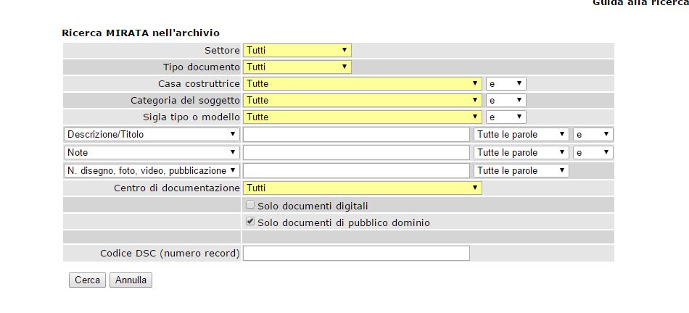Open the Settore dropdown
This screenshot has width=689, height=313.
pos(297,51)
